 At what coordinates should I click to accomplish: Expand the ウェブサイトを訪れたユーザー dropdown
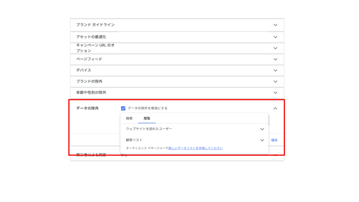pyautogui.click(x=262, y=129)
